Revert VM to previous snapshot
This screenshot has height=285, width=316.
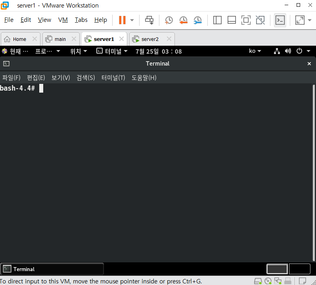click(x=184, y=20)
